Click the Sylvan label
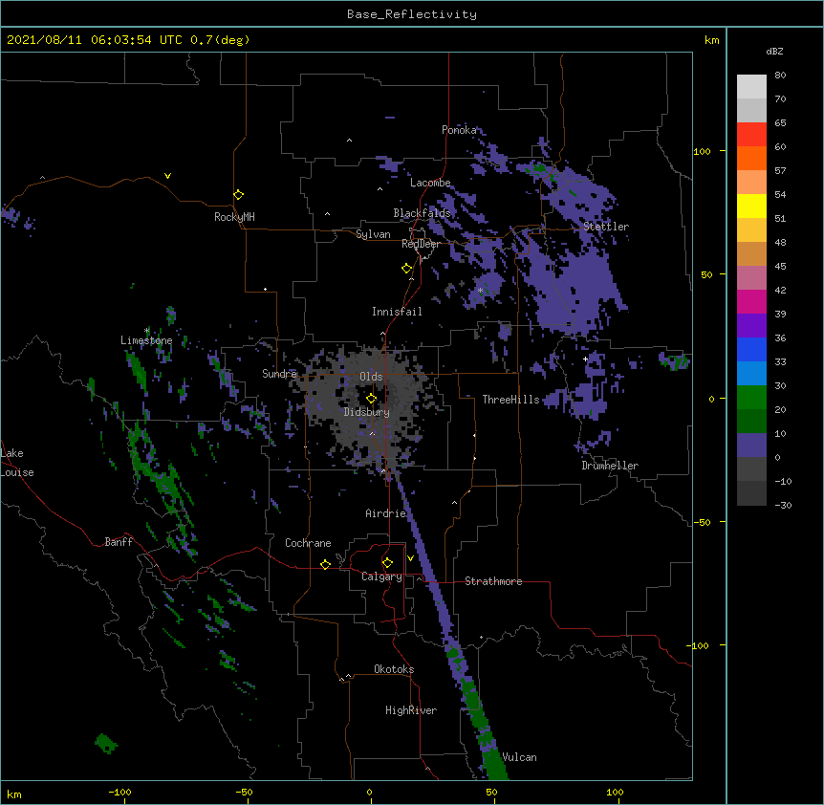The height and width of the screenshot is (805, 824). coord(373,234)
